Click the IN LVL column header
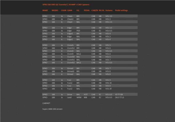This screenshot has width=175, height=122. pyautogui.click(x=101, y=11)
